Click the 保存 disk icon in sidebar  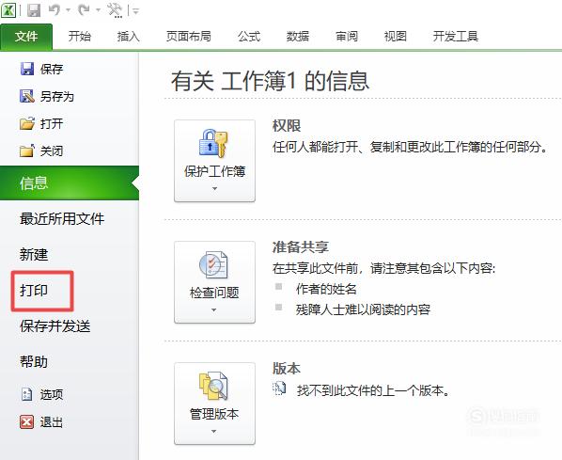tap(27, 69)
